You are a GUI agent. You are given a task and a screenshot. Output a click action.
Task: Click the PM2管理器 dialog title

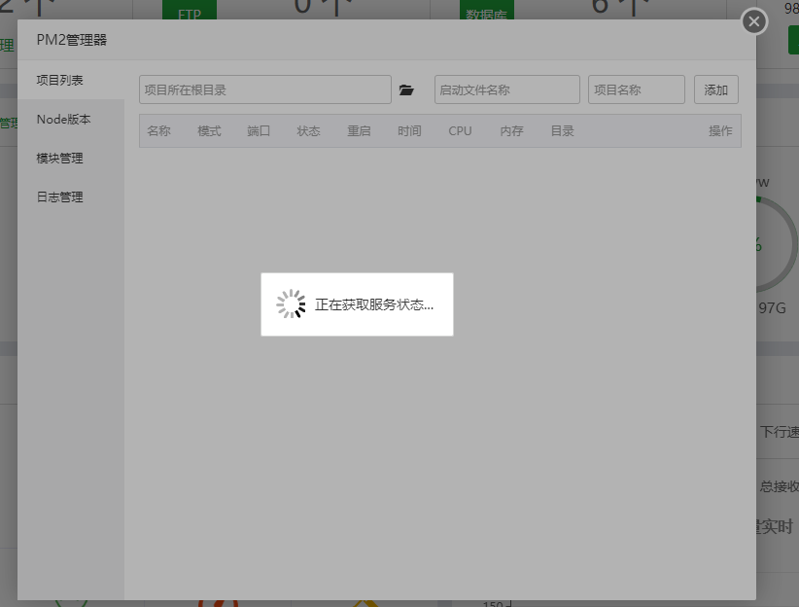[x=71, y=40]
